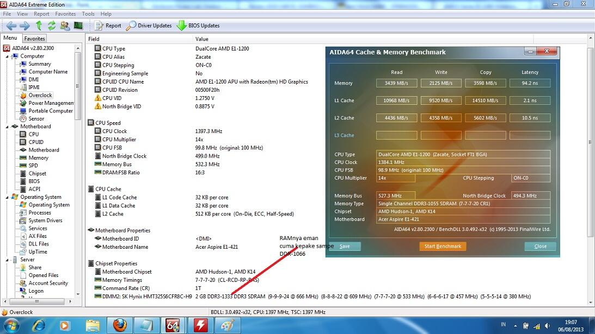Collapse the Computer tree node

click(x=7, y=56)
